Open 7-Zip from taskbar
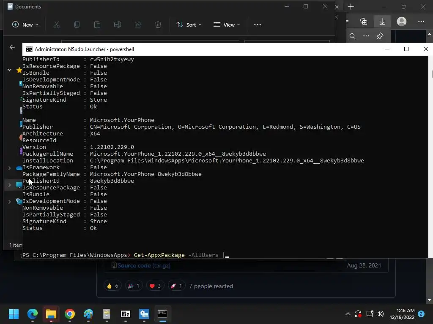Viewport: 433px width, 324px height. pyautogui.click(x=125, y=314)
